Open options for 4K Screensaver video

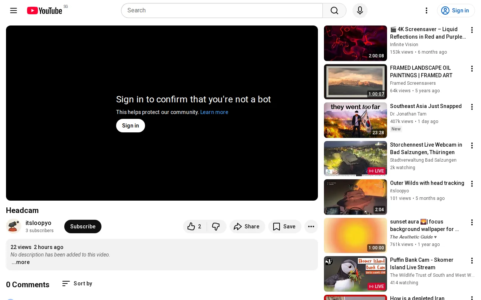[472, 30]
